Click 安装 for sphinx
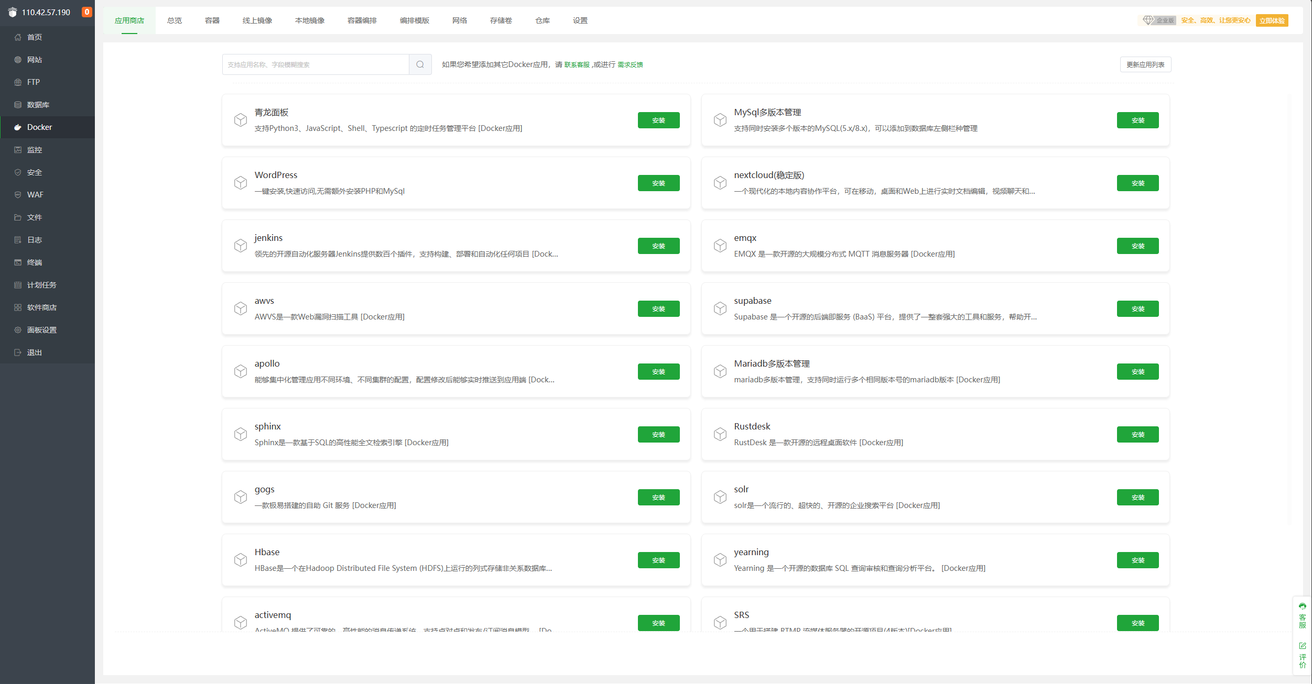Image resolution: width=1312 pixels, height=684 pixels. [x=659, y=434]
